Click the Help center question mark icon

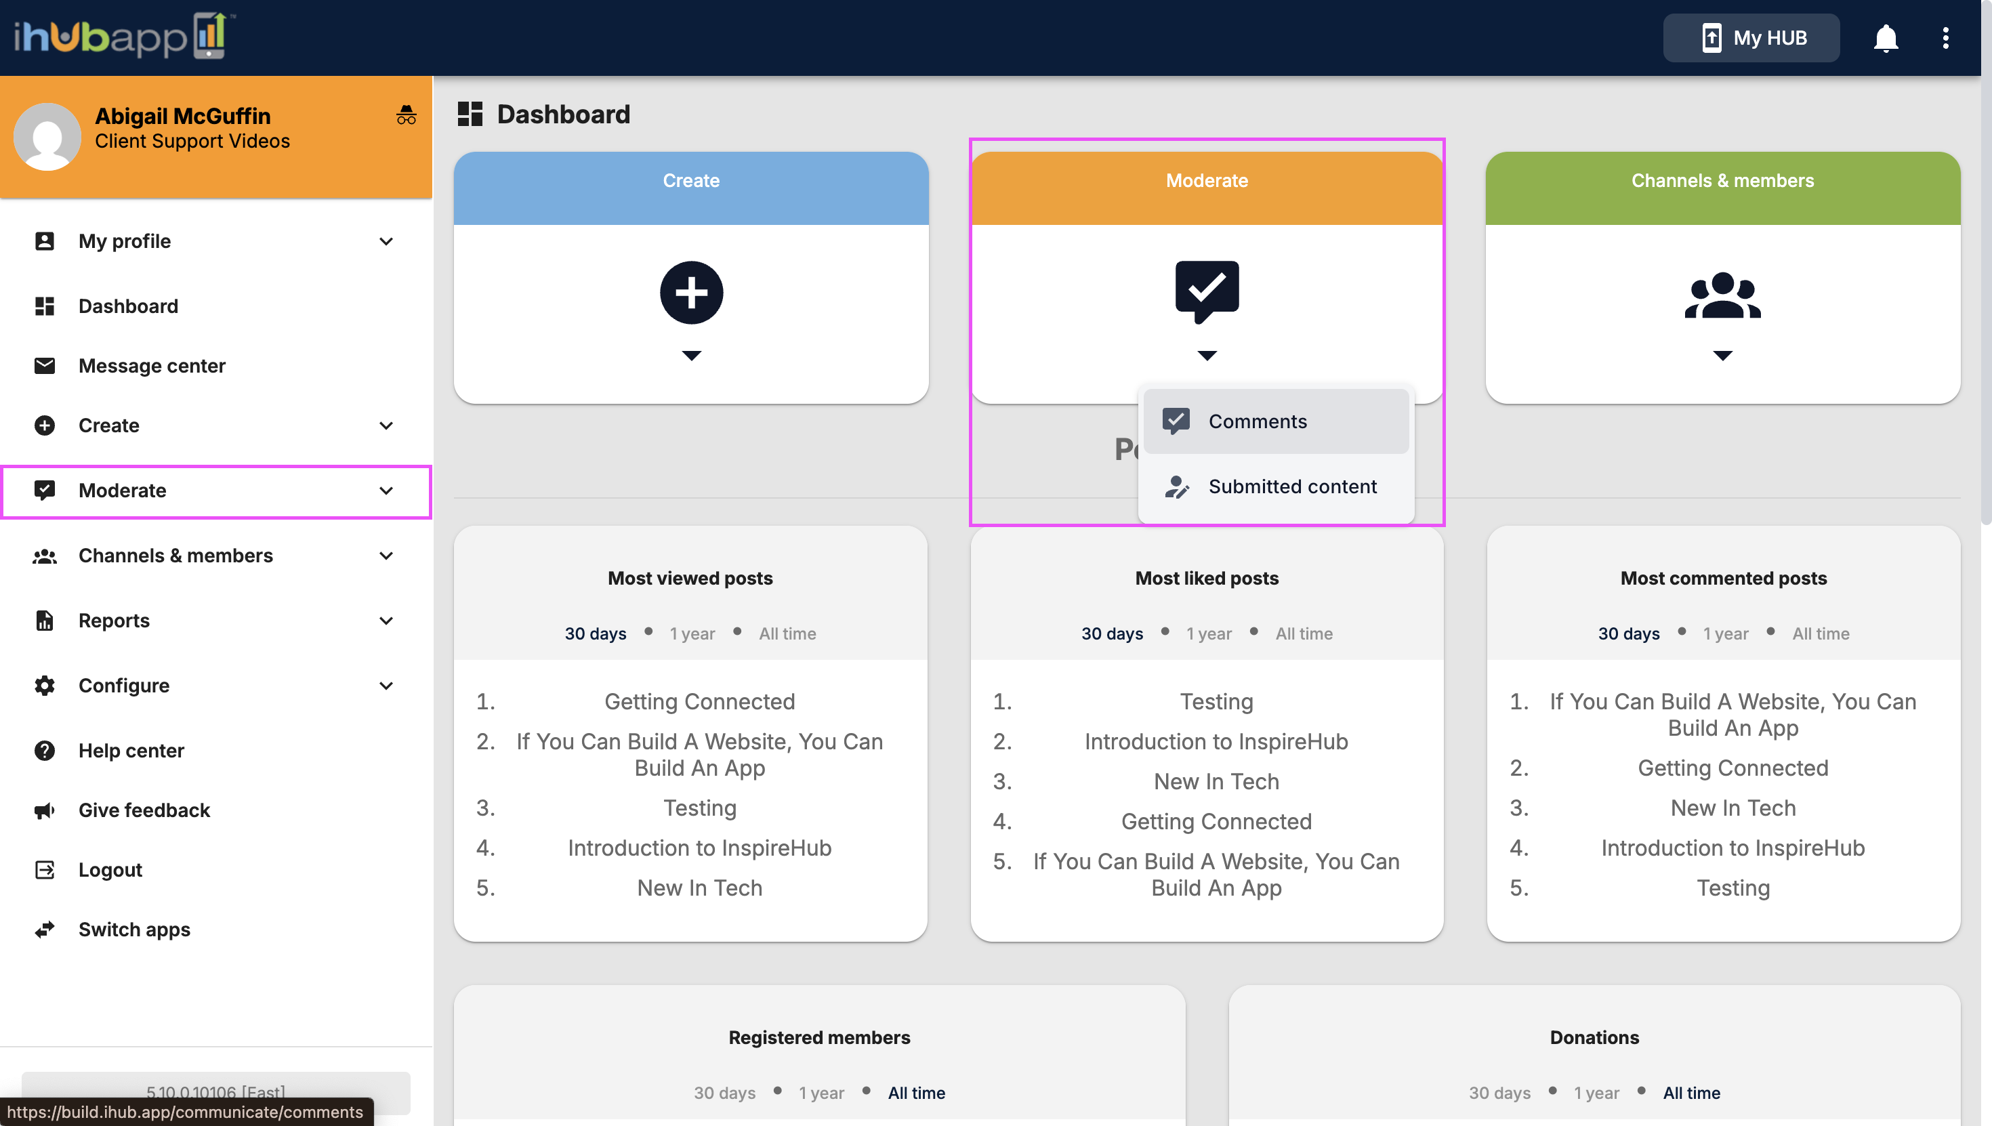click(x=45, y=749)
